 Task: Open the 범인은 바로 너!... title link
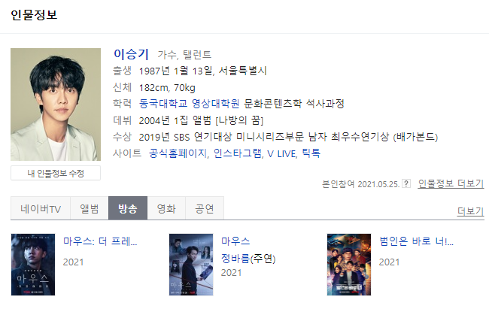(416, 241)
